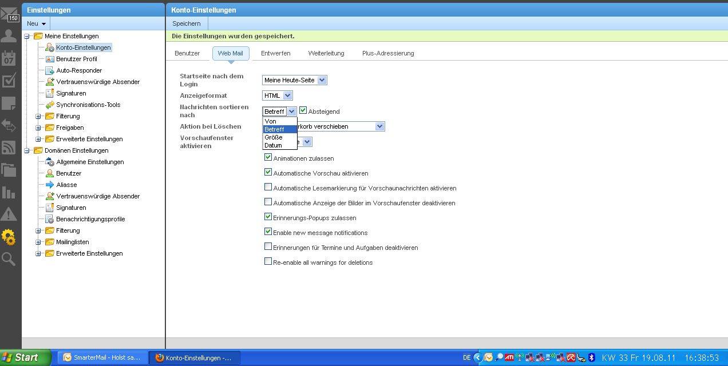
Task: Open the mail inbox icon in sidebar
Action: click(x=9, y=13)
